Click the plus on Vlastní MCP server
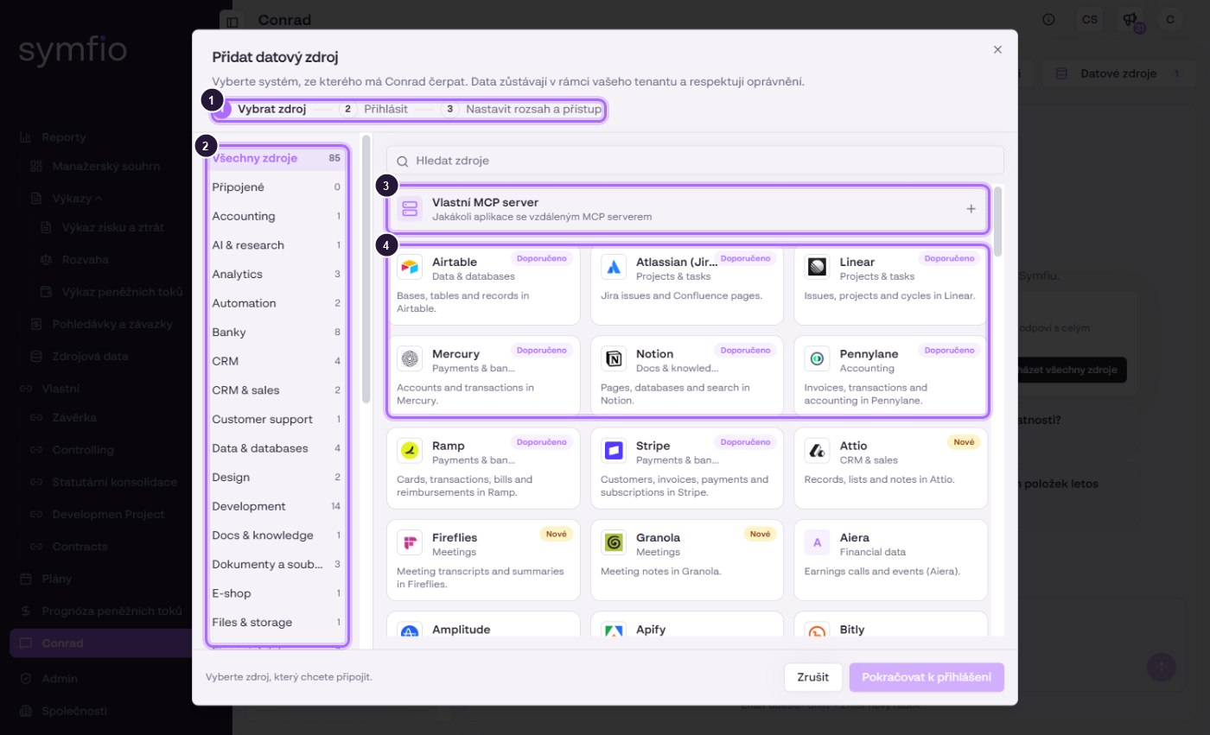This screenshot has height=735, width=1210. click(x=971, y=209)
